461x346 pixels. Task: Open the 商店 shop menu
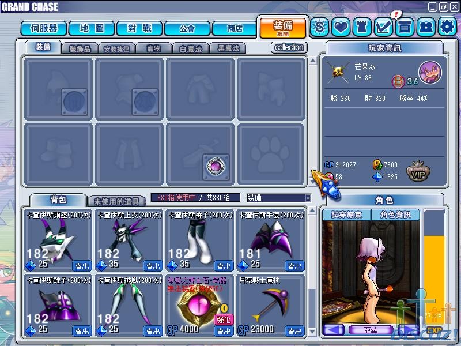point(235,28)
